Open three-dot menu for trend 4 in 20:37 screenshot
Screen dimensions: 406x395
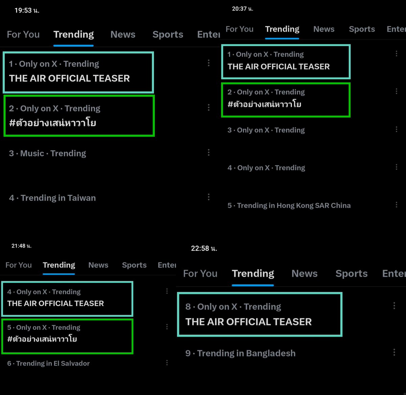397,167
